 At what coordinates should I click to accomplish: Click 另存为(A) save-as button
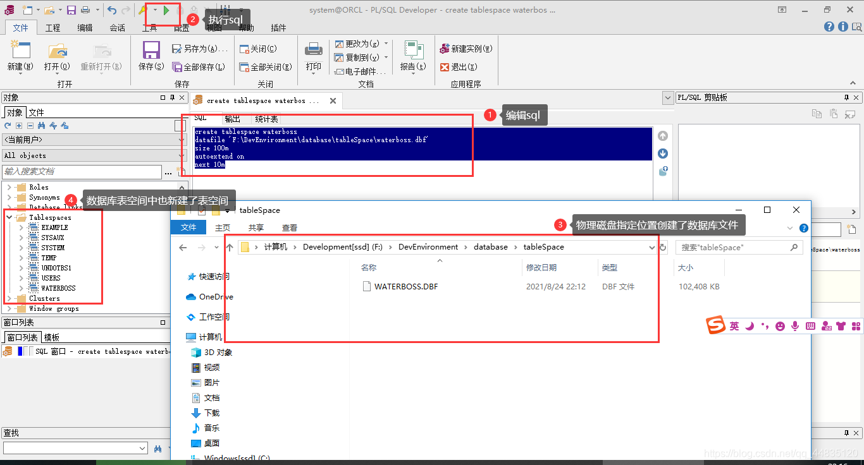[x=199, y=49]
